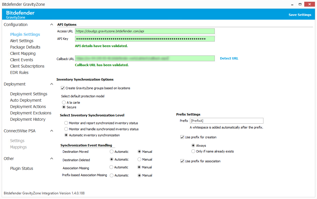Go to Client Mapping page
The height and width of the screenshot is (199, 317).
click(23, 53)
